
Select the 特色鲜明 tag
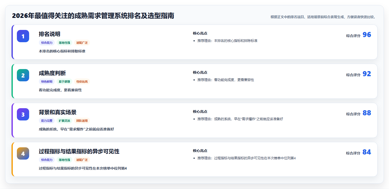point(47,82)
